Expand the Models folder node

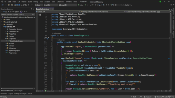tap(5, 44)
